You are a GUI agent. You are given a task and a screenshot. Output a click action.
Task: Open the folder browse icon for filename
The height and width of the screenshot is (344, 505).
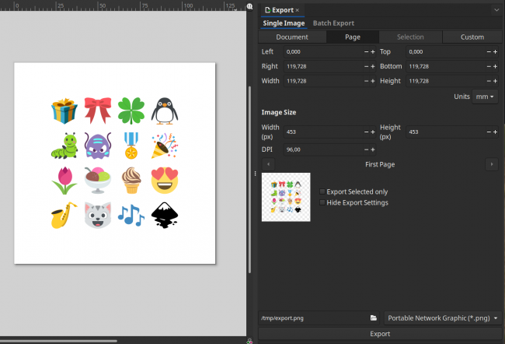[x=373, y=318]
